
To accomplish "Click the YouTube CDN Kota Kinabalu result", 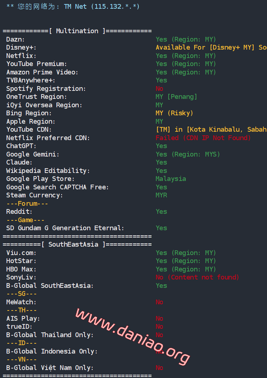I will coord(211,130).
